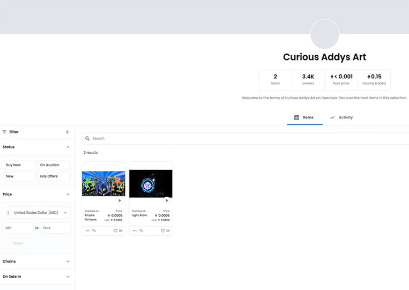
Task: Copy link icon on Empire Octopus card
Action: point(94,230)
